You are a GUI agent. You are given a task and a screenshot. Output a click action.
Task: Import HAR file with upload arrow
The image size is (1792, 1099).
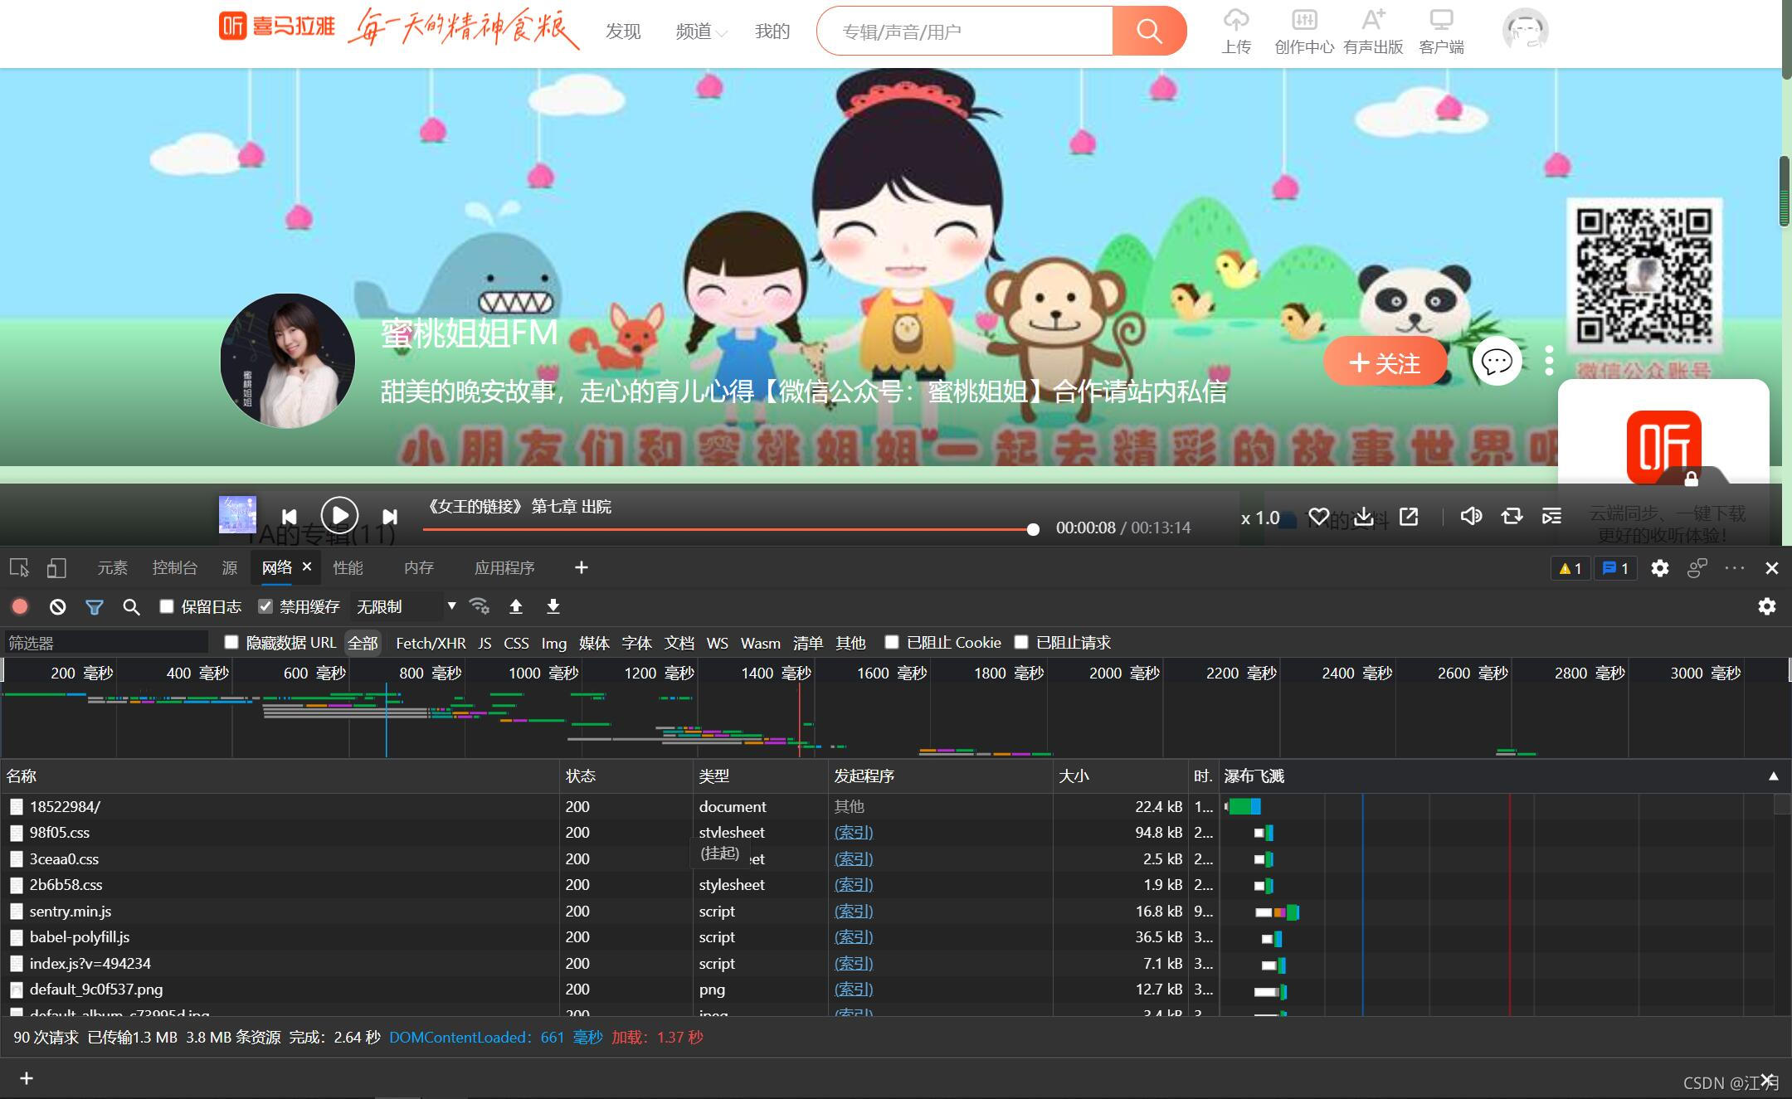516,606
